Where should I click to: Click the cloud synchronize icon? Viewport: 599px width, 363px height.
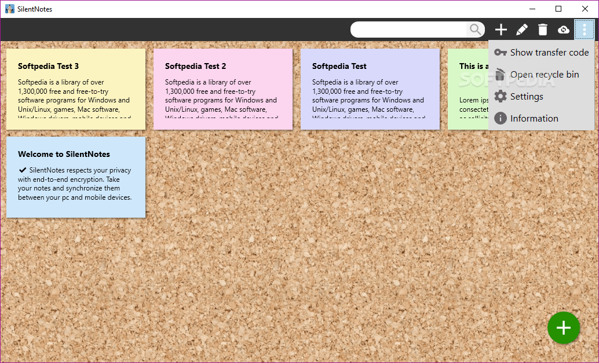[x=564, y=30]
